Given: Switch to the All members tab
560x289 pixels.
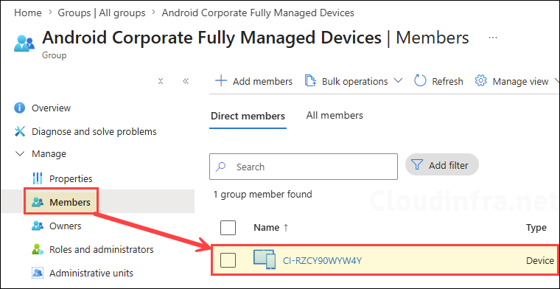Looking at the screenshot, I should [x=335, y=116].
